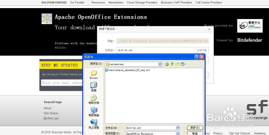Open Business VoIP Providers link
The height and width of the screenshot is (135, 269).
176,3
